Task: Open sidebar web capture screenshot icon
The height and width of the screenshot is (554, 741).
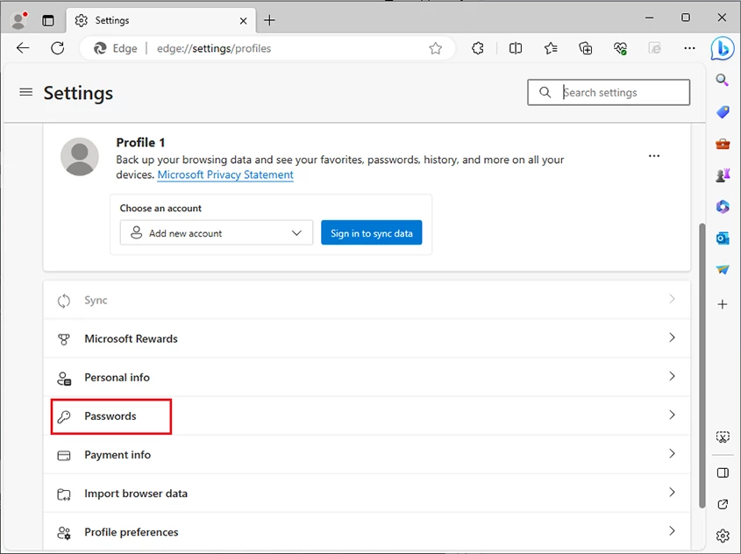Action: 723,437
